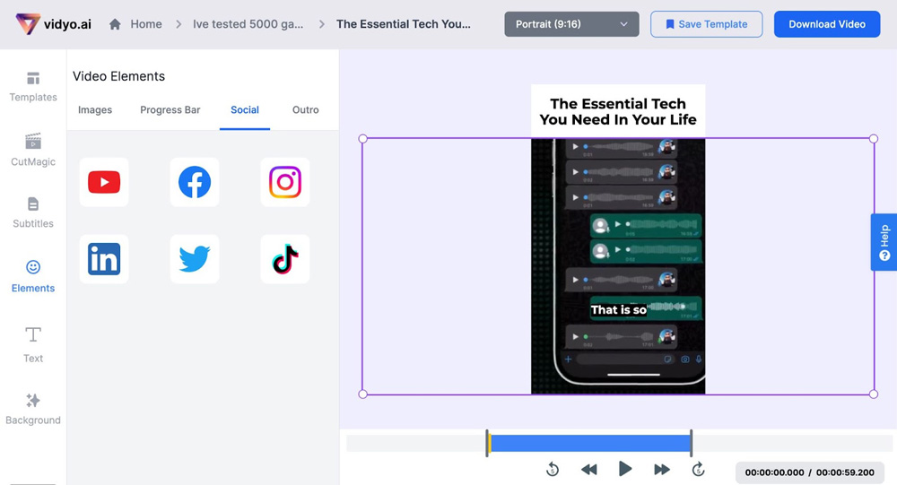Image resolution: width=897 pixels, height=485 pixels.
Task: Click the phone video preview frame
Action: coord(618,266)
